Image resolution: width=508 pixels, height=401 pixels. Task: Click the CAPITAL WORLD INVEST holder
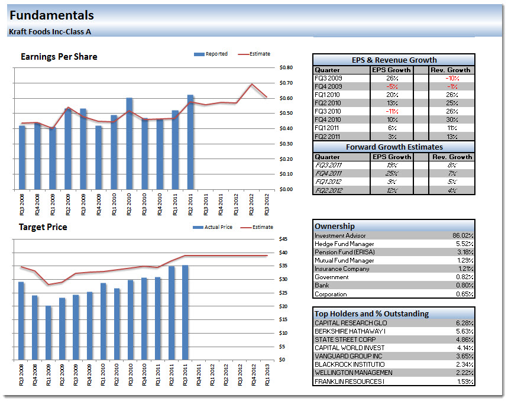(350, 348)
